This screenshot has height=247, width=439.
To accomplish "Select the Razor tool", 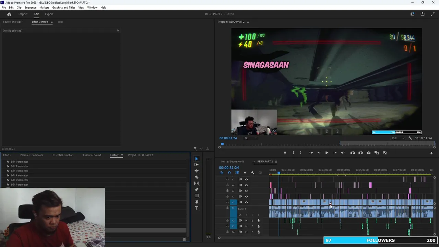I will (x=197, y=177).
